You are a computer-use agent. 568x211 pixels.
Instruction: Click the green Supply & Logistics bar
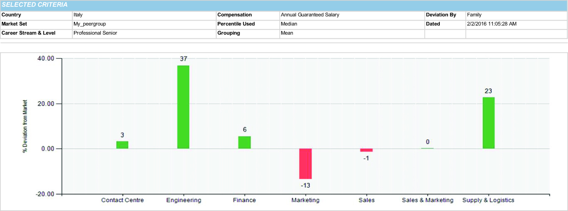[488, 123]
